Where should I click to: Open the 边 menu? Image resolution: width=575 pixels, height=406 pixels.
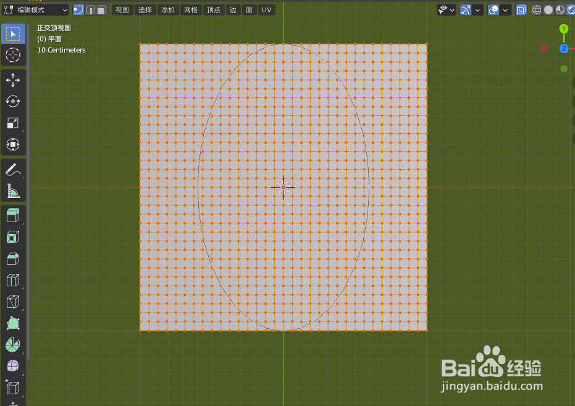(233, 10)
